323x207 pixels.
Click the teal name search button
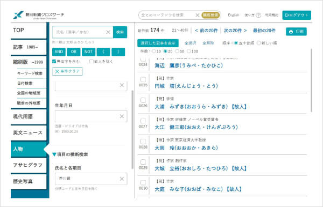(x=120, y=32)
